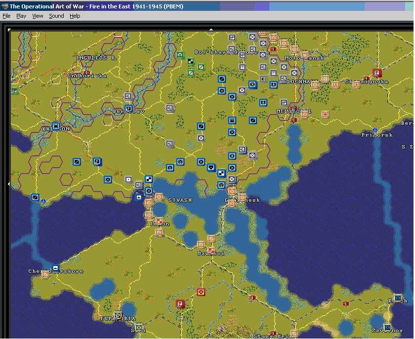415x339 pixels.
Task: Click the INGULETS R. river label
Action: pyautogui.click(x=97, y=58)
